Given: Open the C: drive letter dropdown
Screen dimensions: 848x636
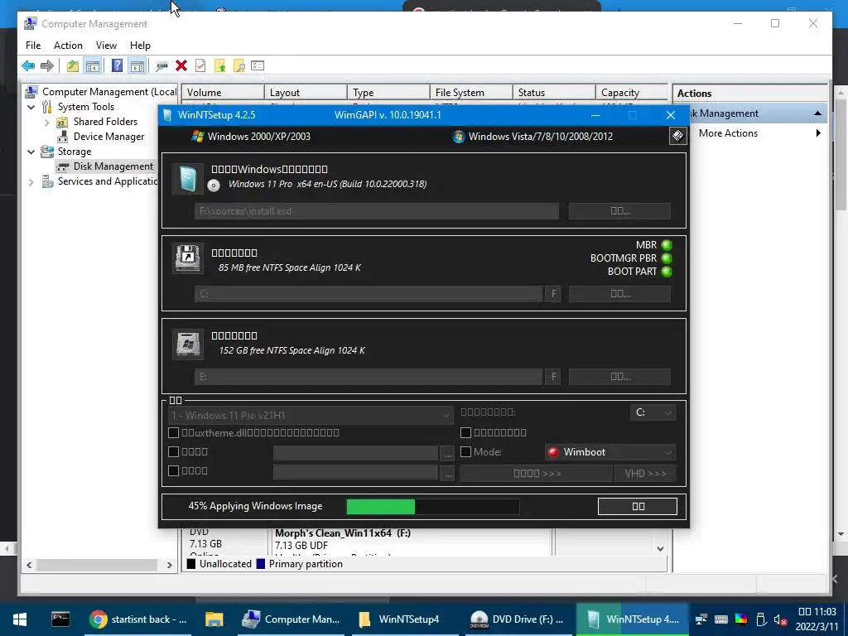Looking at the screenshot, I should tap(653, 412).
